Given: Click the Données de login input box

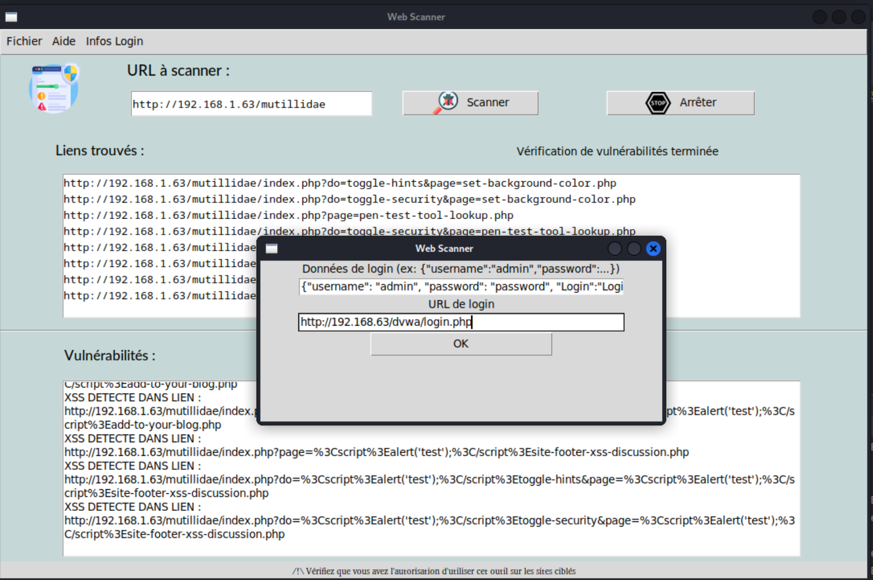Looking at the screenshot, I should click(x=461, y=286).
